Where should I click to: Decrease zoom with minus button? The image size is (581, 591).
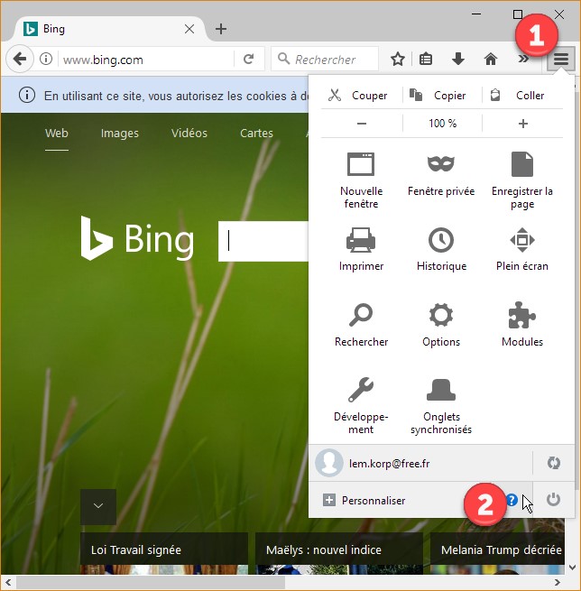click(362, 124)
